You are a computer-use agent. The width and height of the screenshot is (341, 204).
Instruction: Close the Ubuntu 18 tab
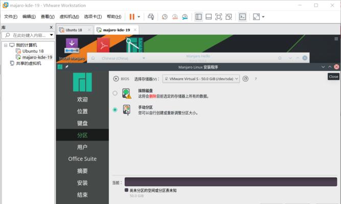click(89, 30)
